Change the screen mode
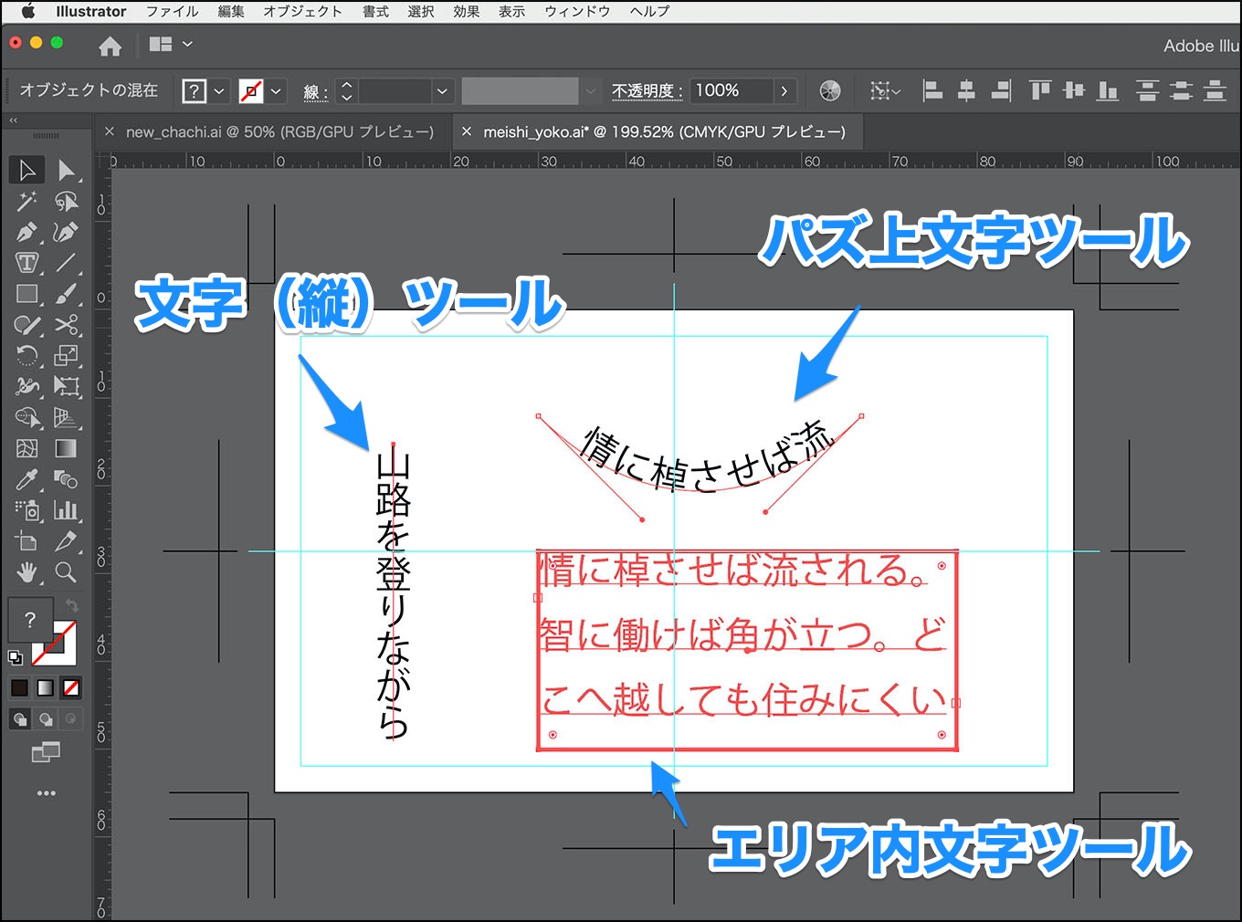This screenshot has width=1242, height=922. pos(46,751)
